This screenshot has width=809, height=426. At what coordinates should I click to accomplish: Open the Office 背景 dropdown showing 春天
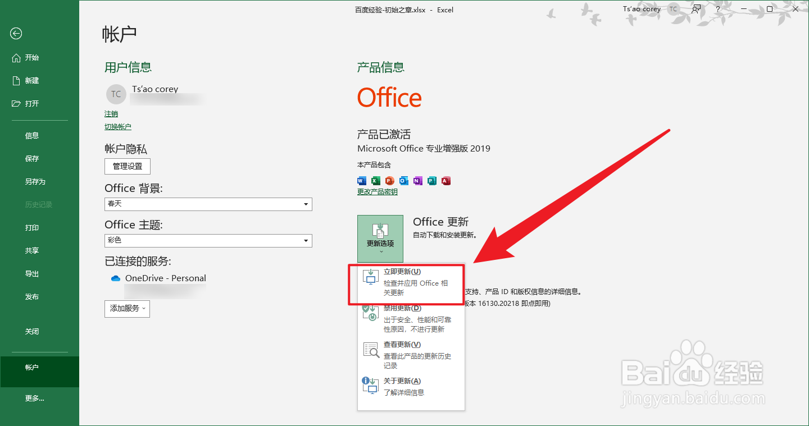(208, 204)
